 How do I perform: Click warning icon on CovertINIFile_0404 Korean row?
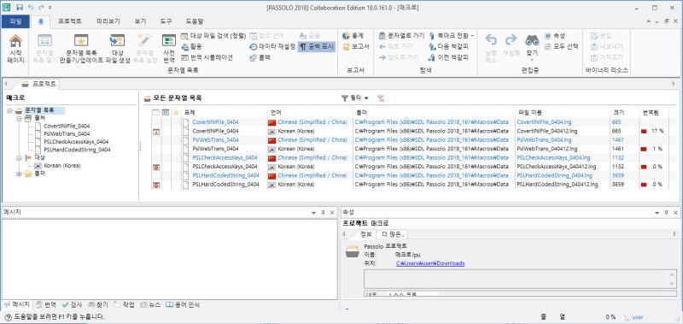(156, 132)
